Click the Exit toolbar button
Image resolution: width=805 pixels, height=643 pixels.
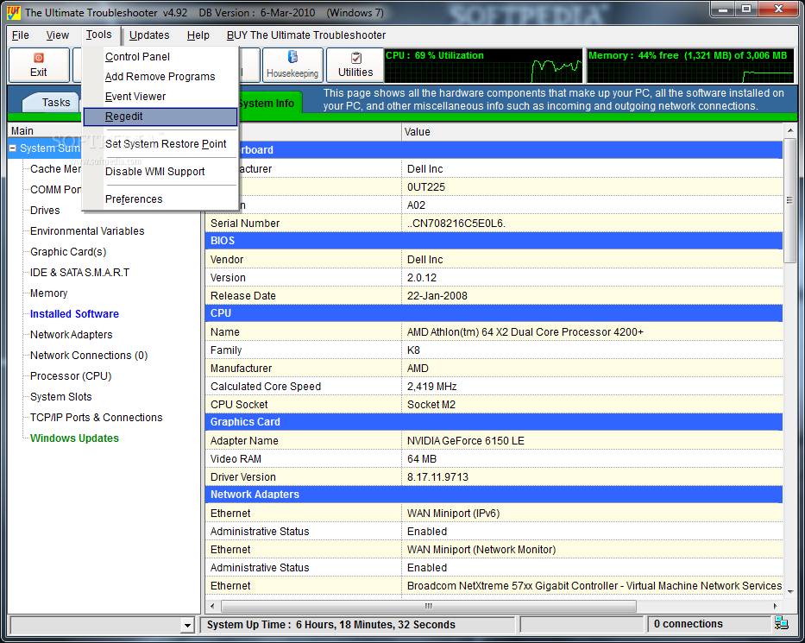pyautogui.click(x=39, y=66)
